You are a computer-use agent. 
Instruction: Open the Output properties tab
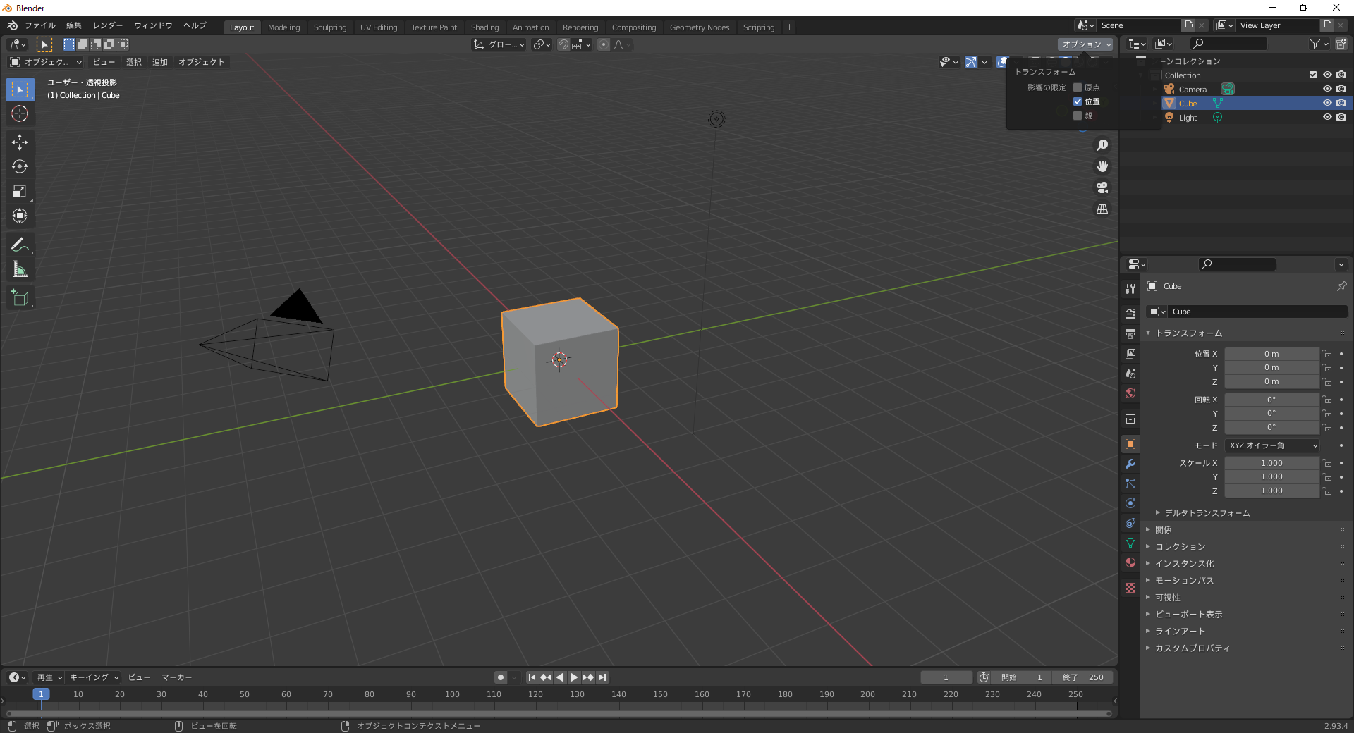coord(1130,333)
